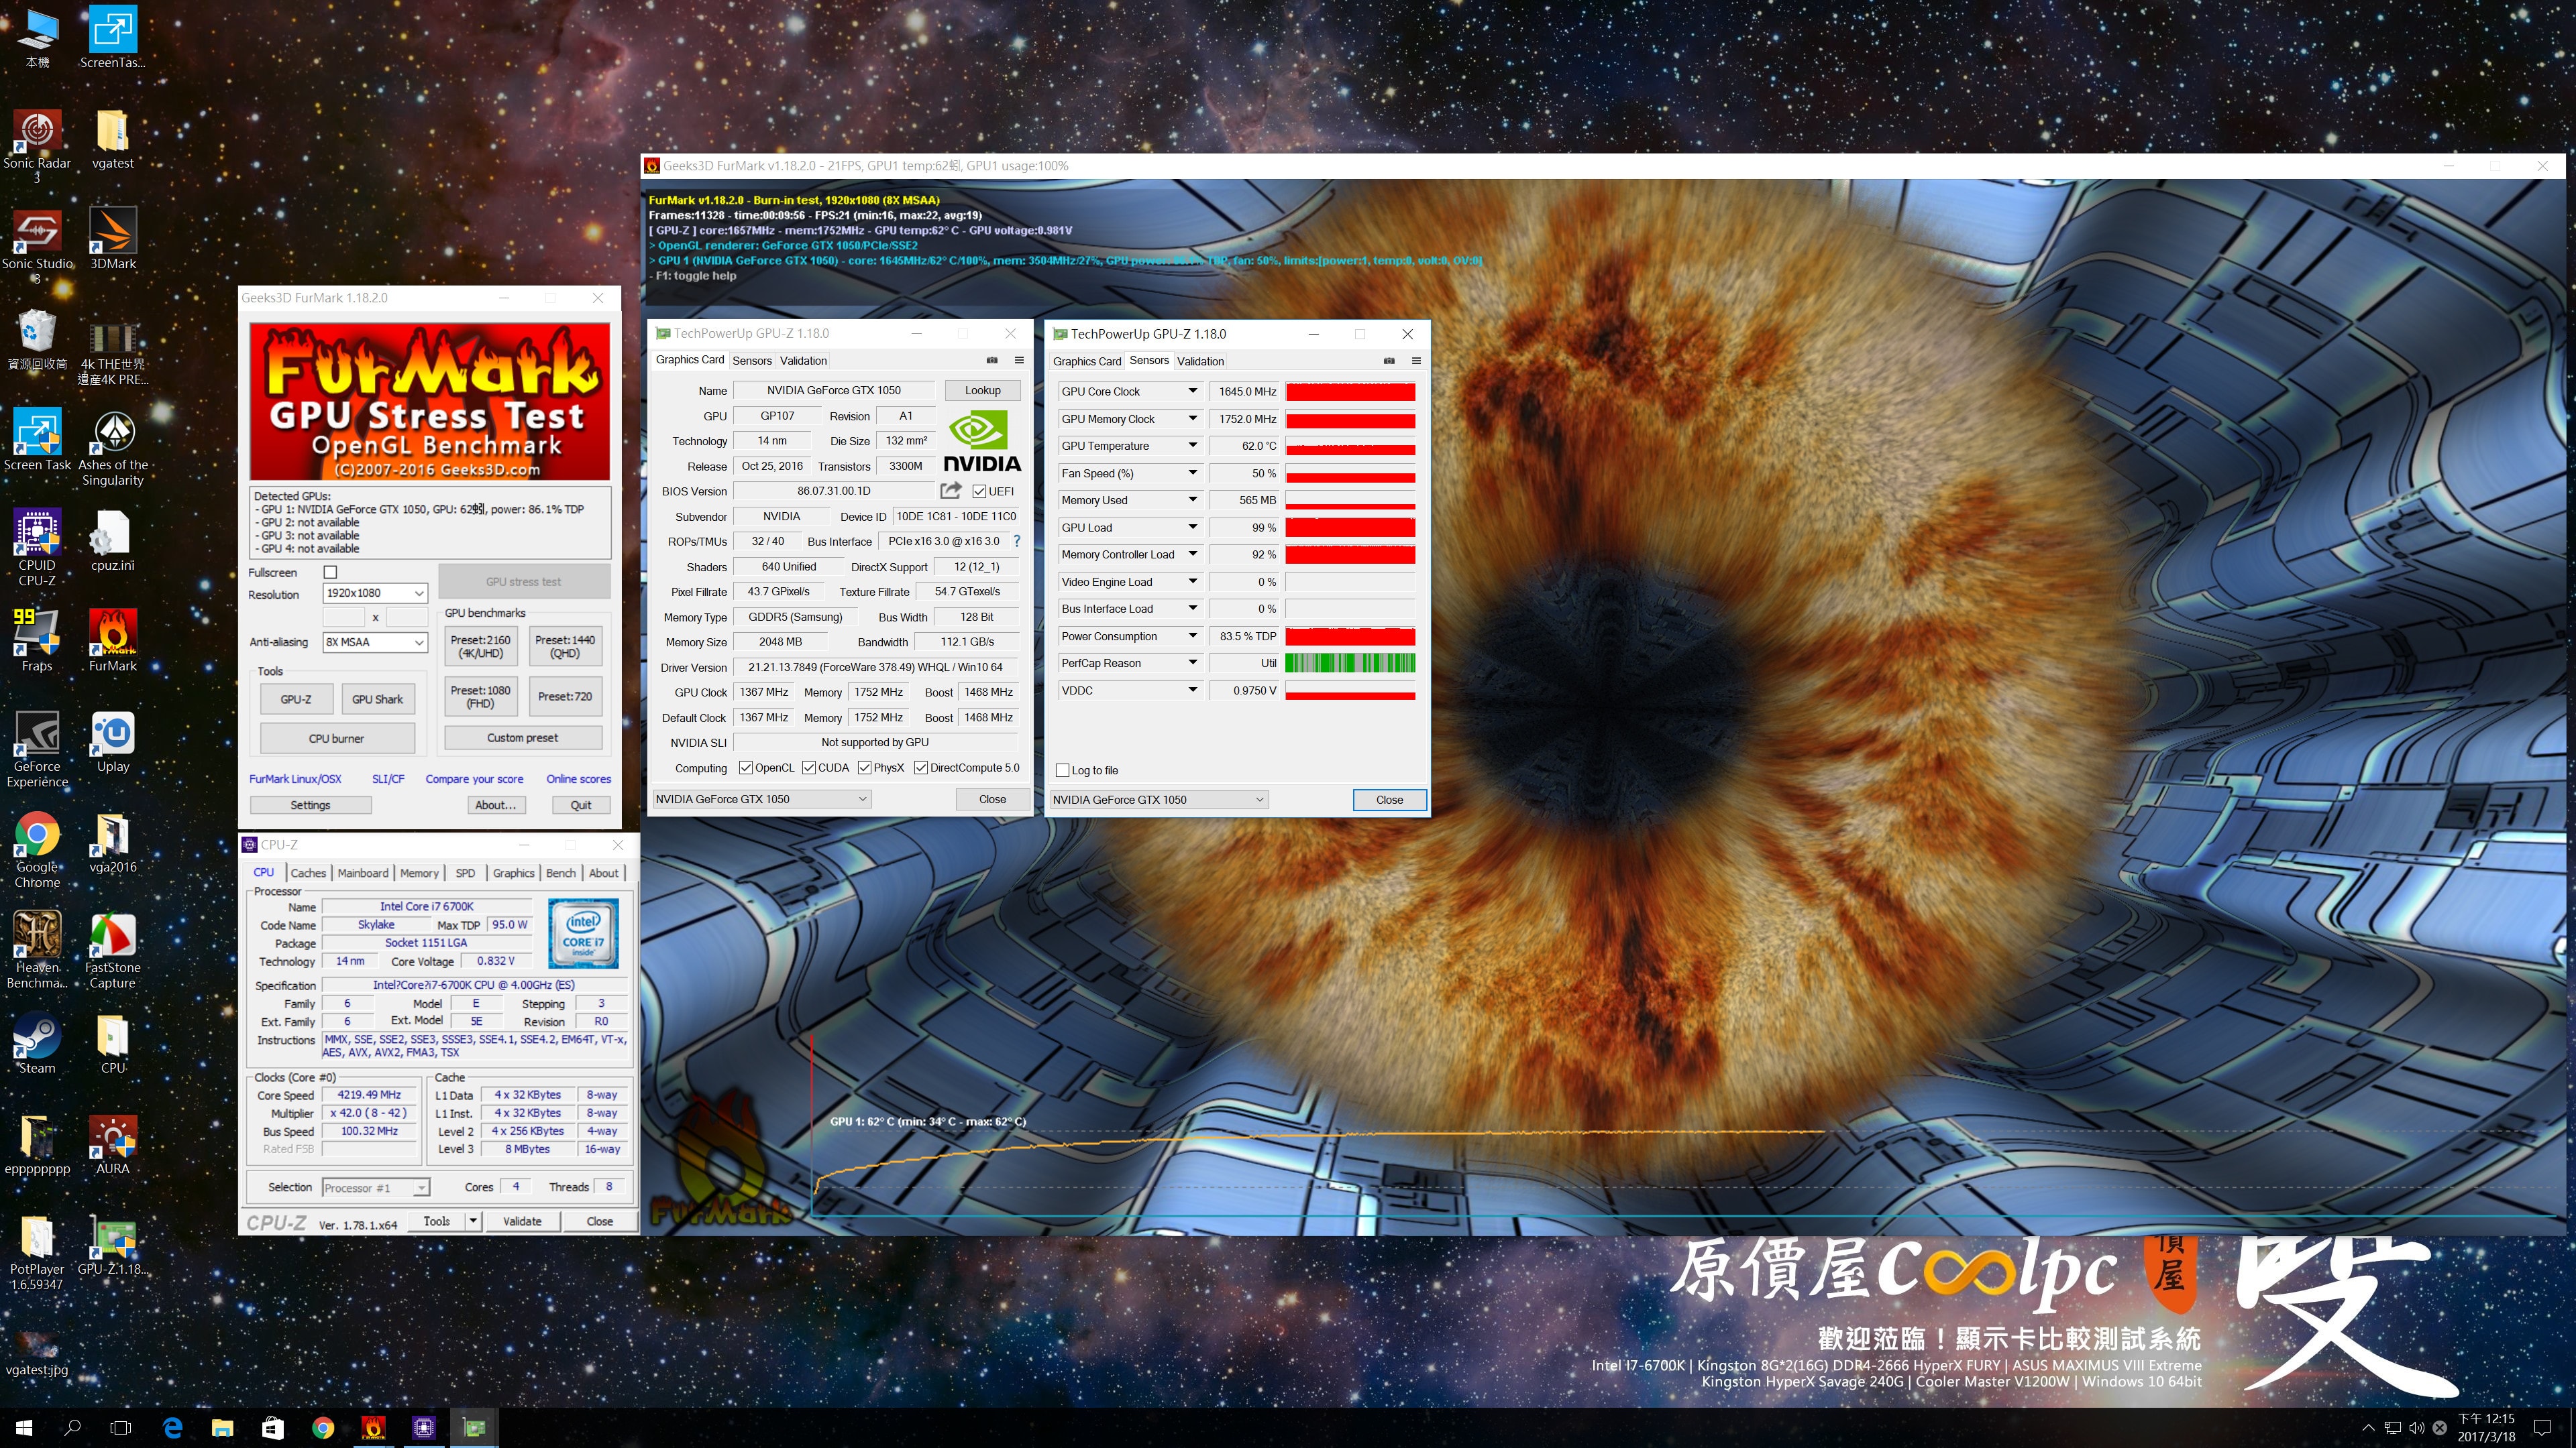Open the cpuz.ini file icon

click(x=112, y=542)
